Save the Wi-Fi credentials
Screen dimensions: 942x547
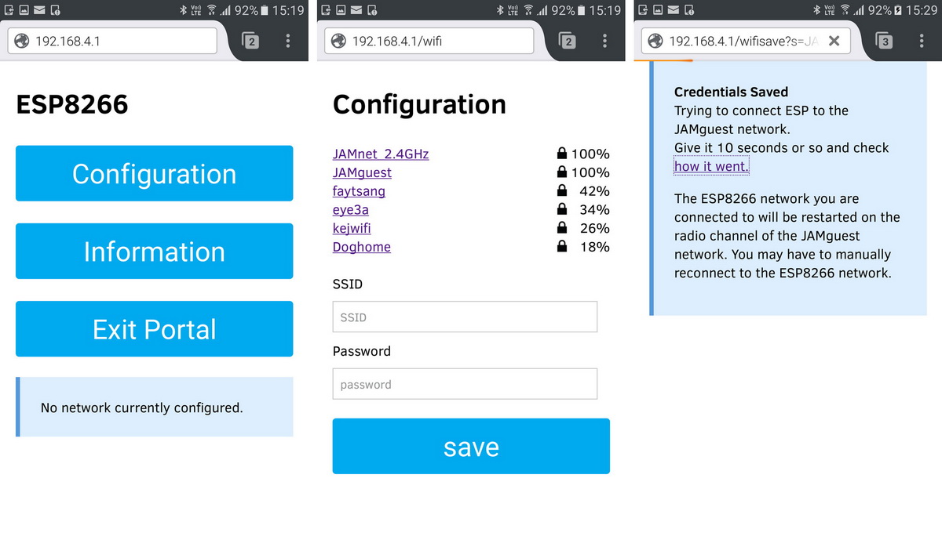pos(471,447)
